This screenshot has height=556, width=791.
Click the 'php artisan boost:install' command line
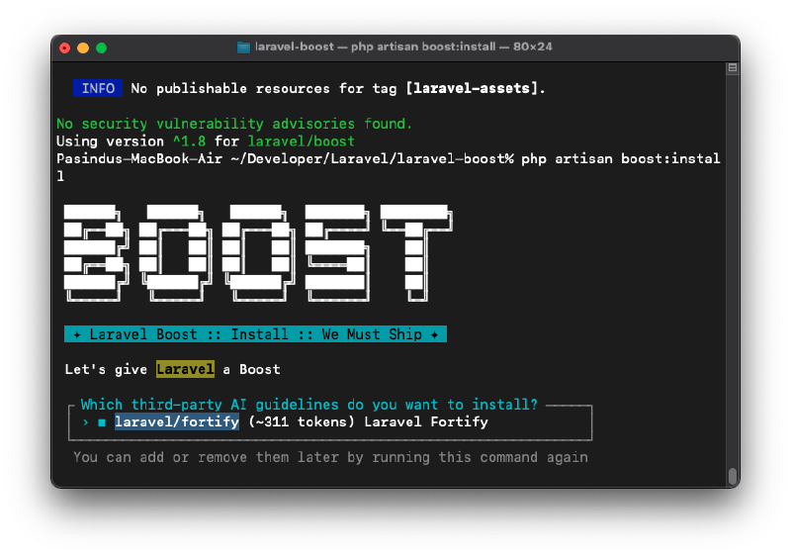pyautogui.click(x=620, y=159)
